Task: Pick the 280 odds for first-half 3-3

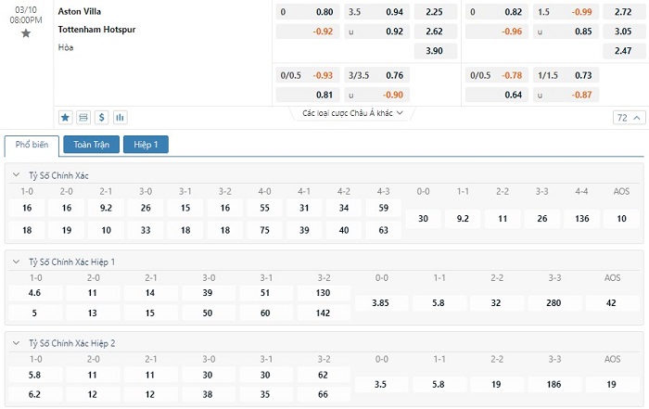Action: (x=554, y=303)
